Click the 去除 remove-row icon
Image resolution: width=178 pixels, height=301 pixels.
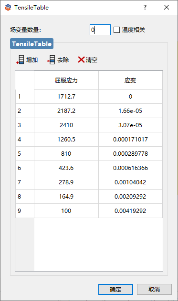click(51, 60)
